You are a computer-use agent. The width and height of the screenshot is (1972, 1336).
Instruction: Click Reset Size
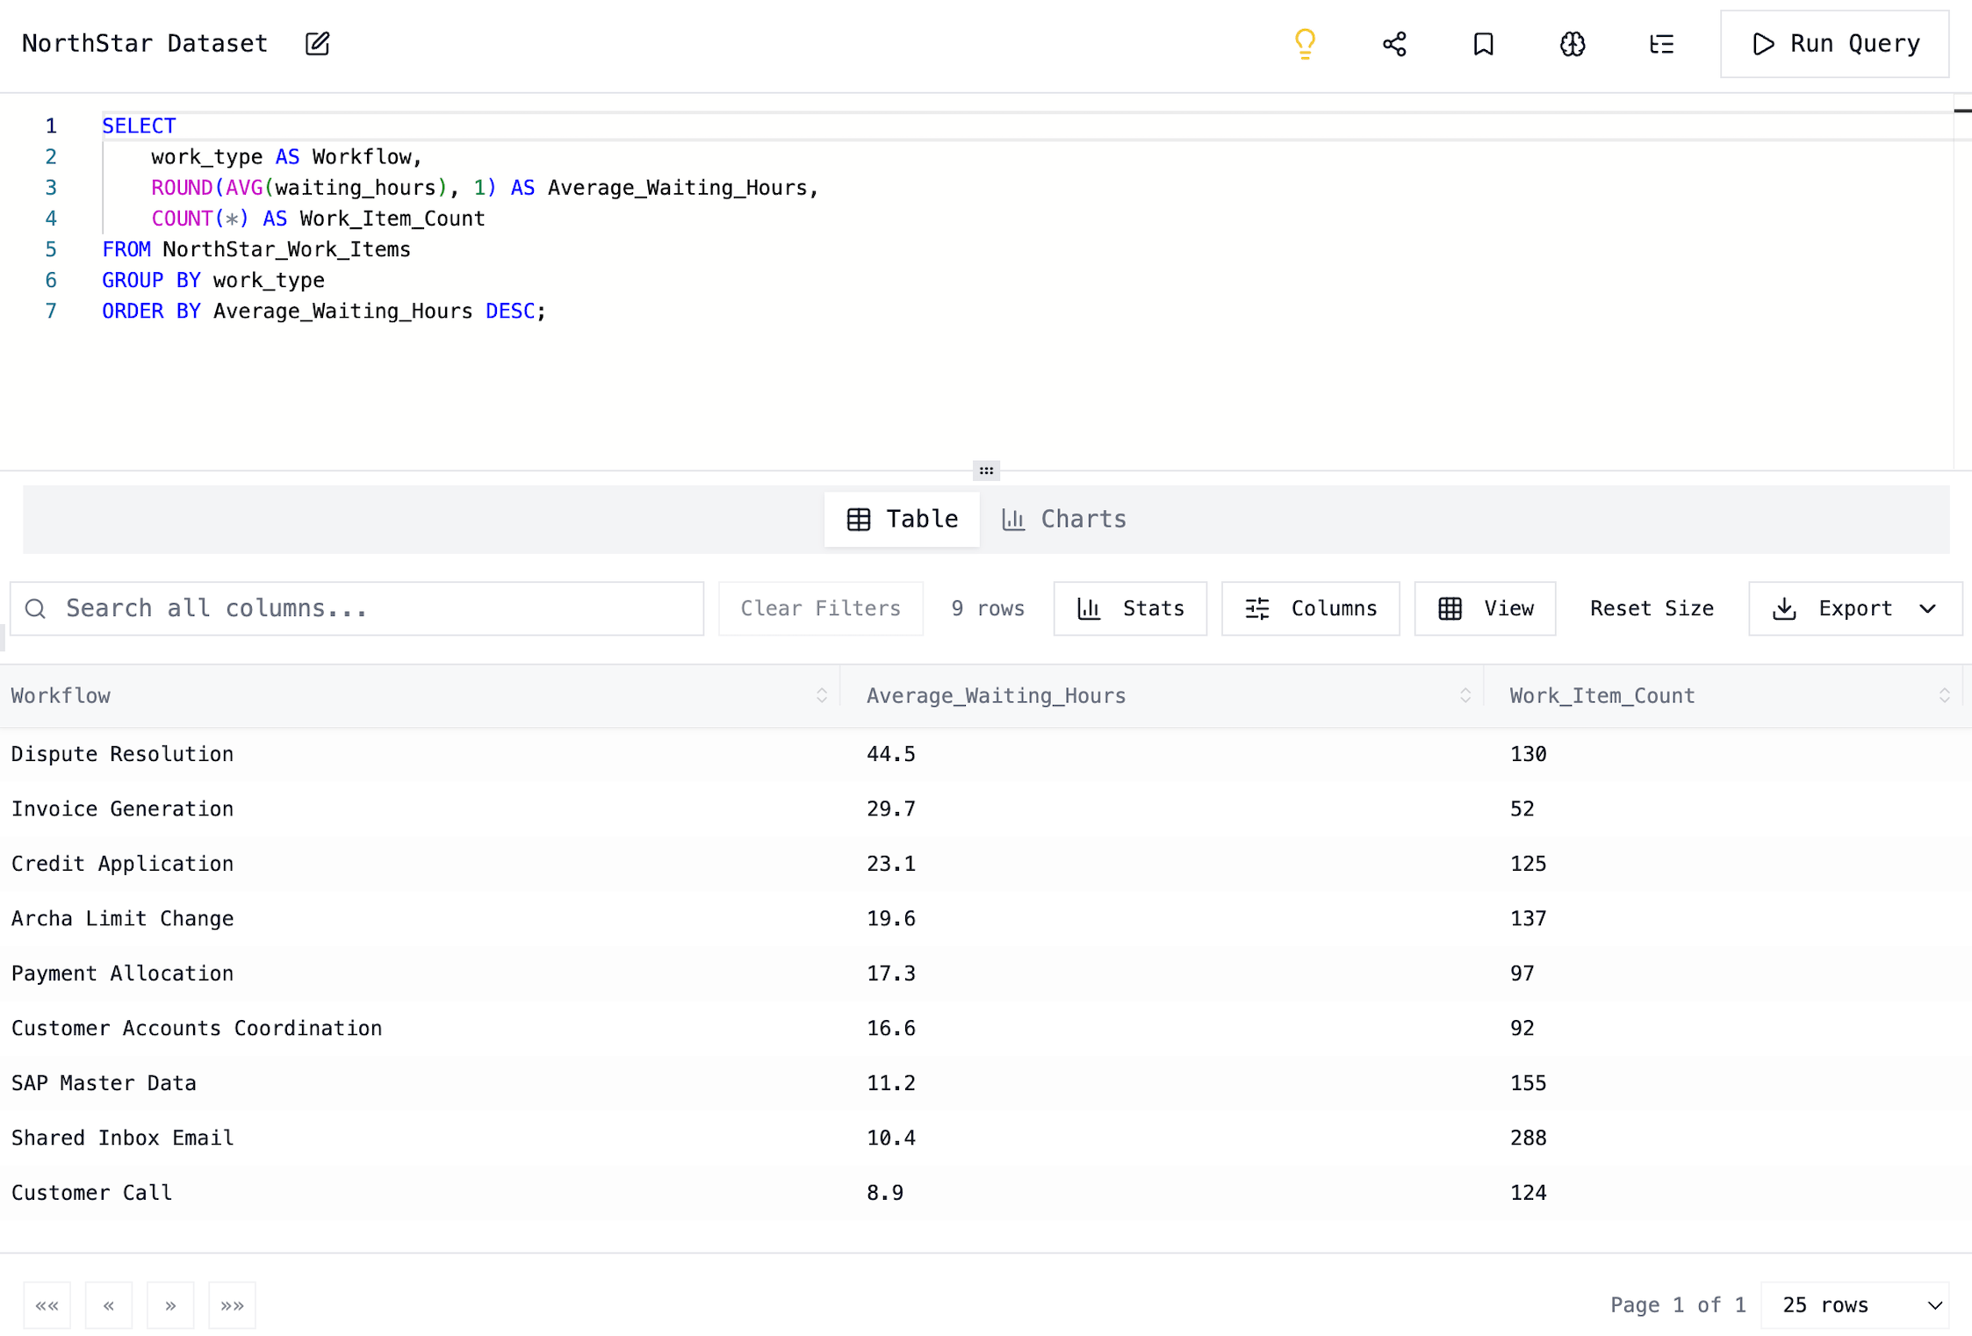pos(1652,608)
